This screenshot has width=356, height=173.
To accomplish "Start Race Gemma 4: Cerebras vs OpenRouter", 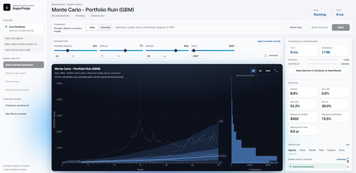I will click(x=319, y=71).
